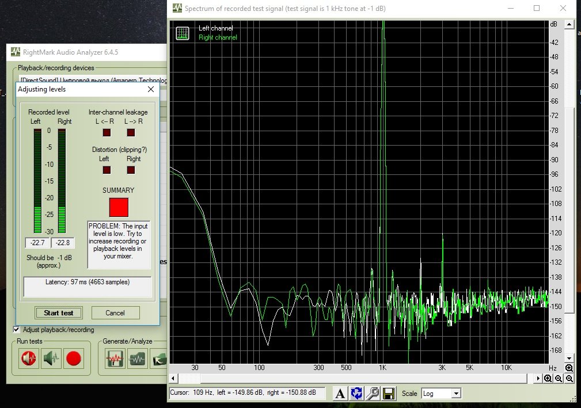
Task: Save the spectrum with the floppy disk icon
Action: (x=389, y=394)
